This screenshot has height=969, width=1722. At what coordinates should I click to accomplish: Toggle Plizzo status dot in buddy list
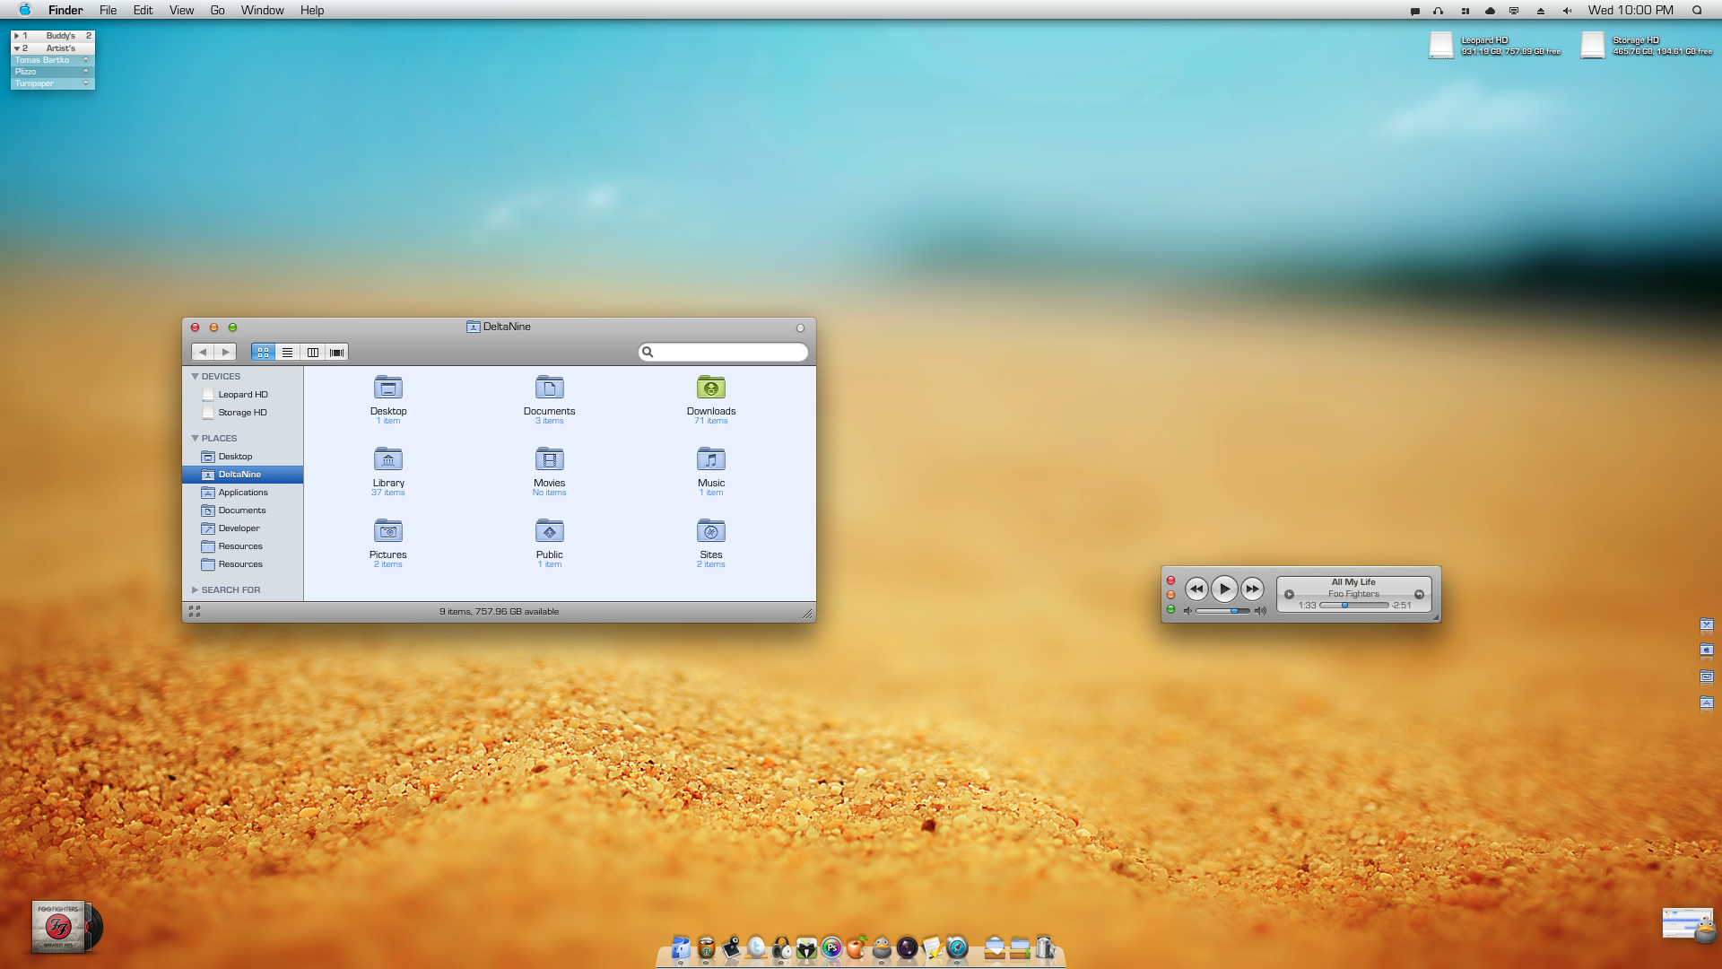(86, 72)
